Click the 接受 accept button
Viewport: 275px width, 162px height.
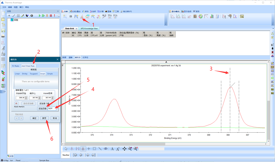45,118
